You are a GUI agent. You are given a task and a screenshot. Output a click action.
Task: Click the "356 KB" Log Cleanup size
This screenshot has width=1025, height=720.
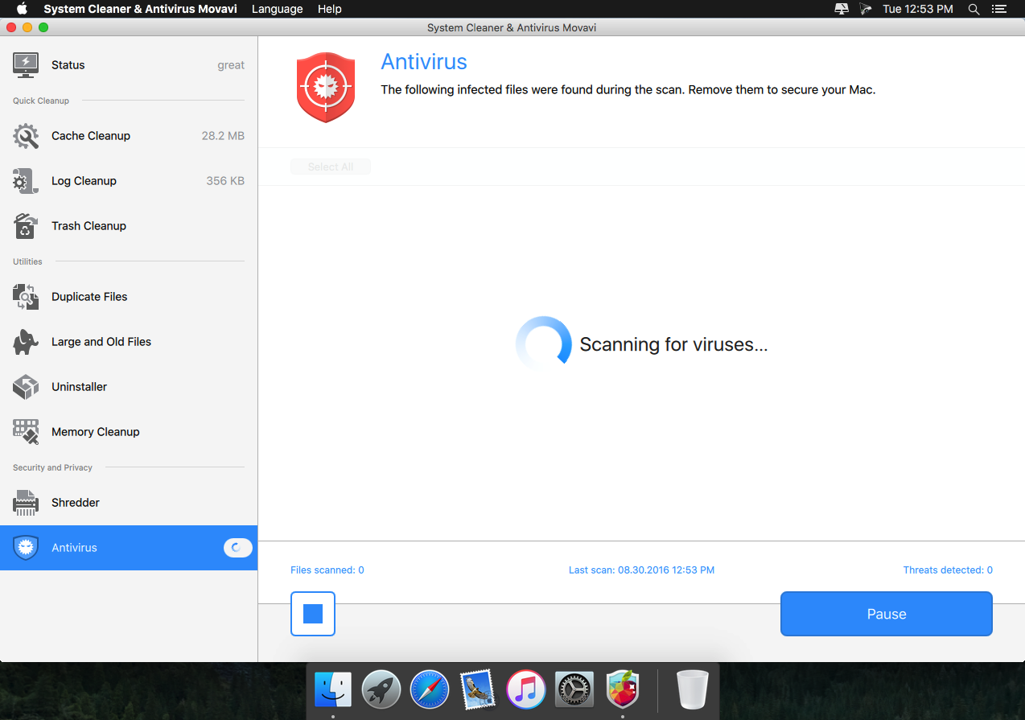(x=225, y=181)
